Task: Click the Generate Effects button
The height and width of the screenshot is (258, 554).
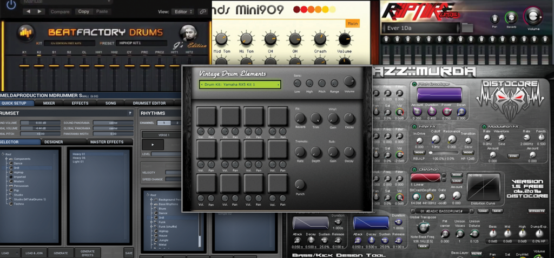Action: (x=88, y=253)
